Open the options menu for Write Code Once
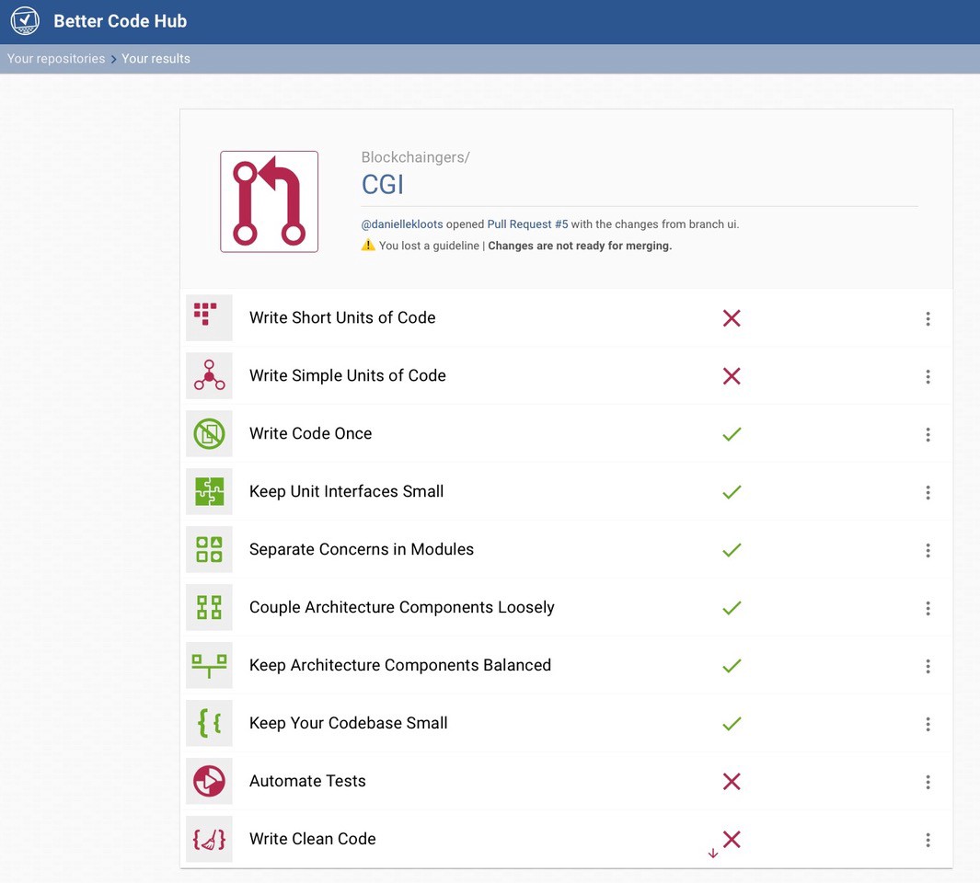Screen dimensions: 980x883 click(x=928, y=434)
